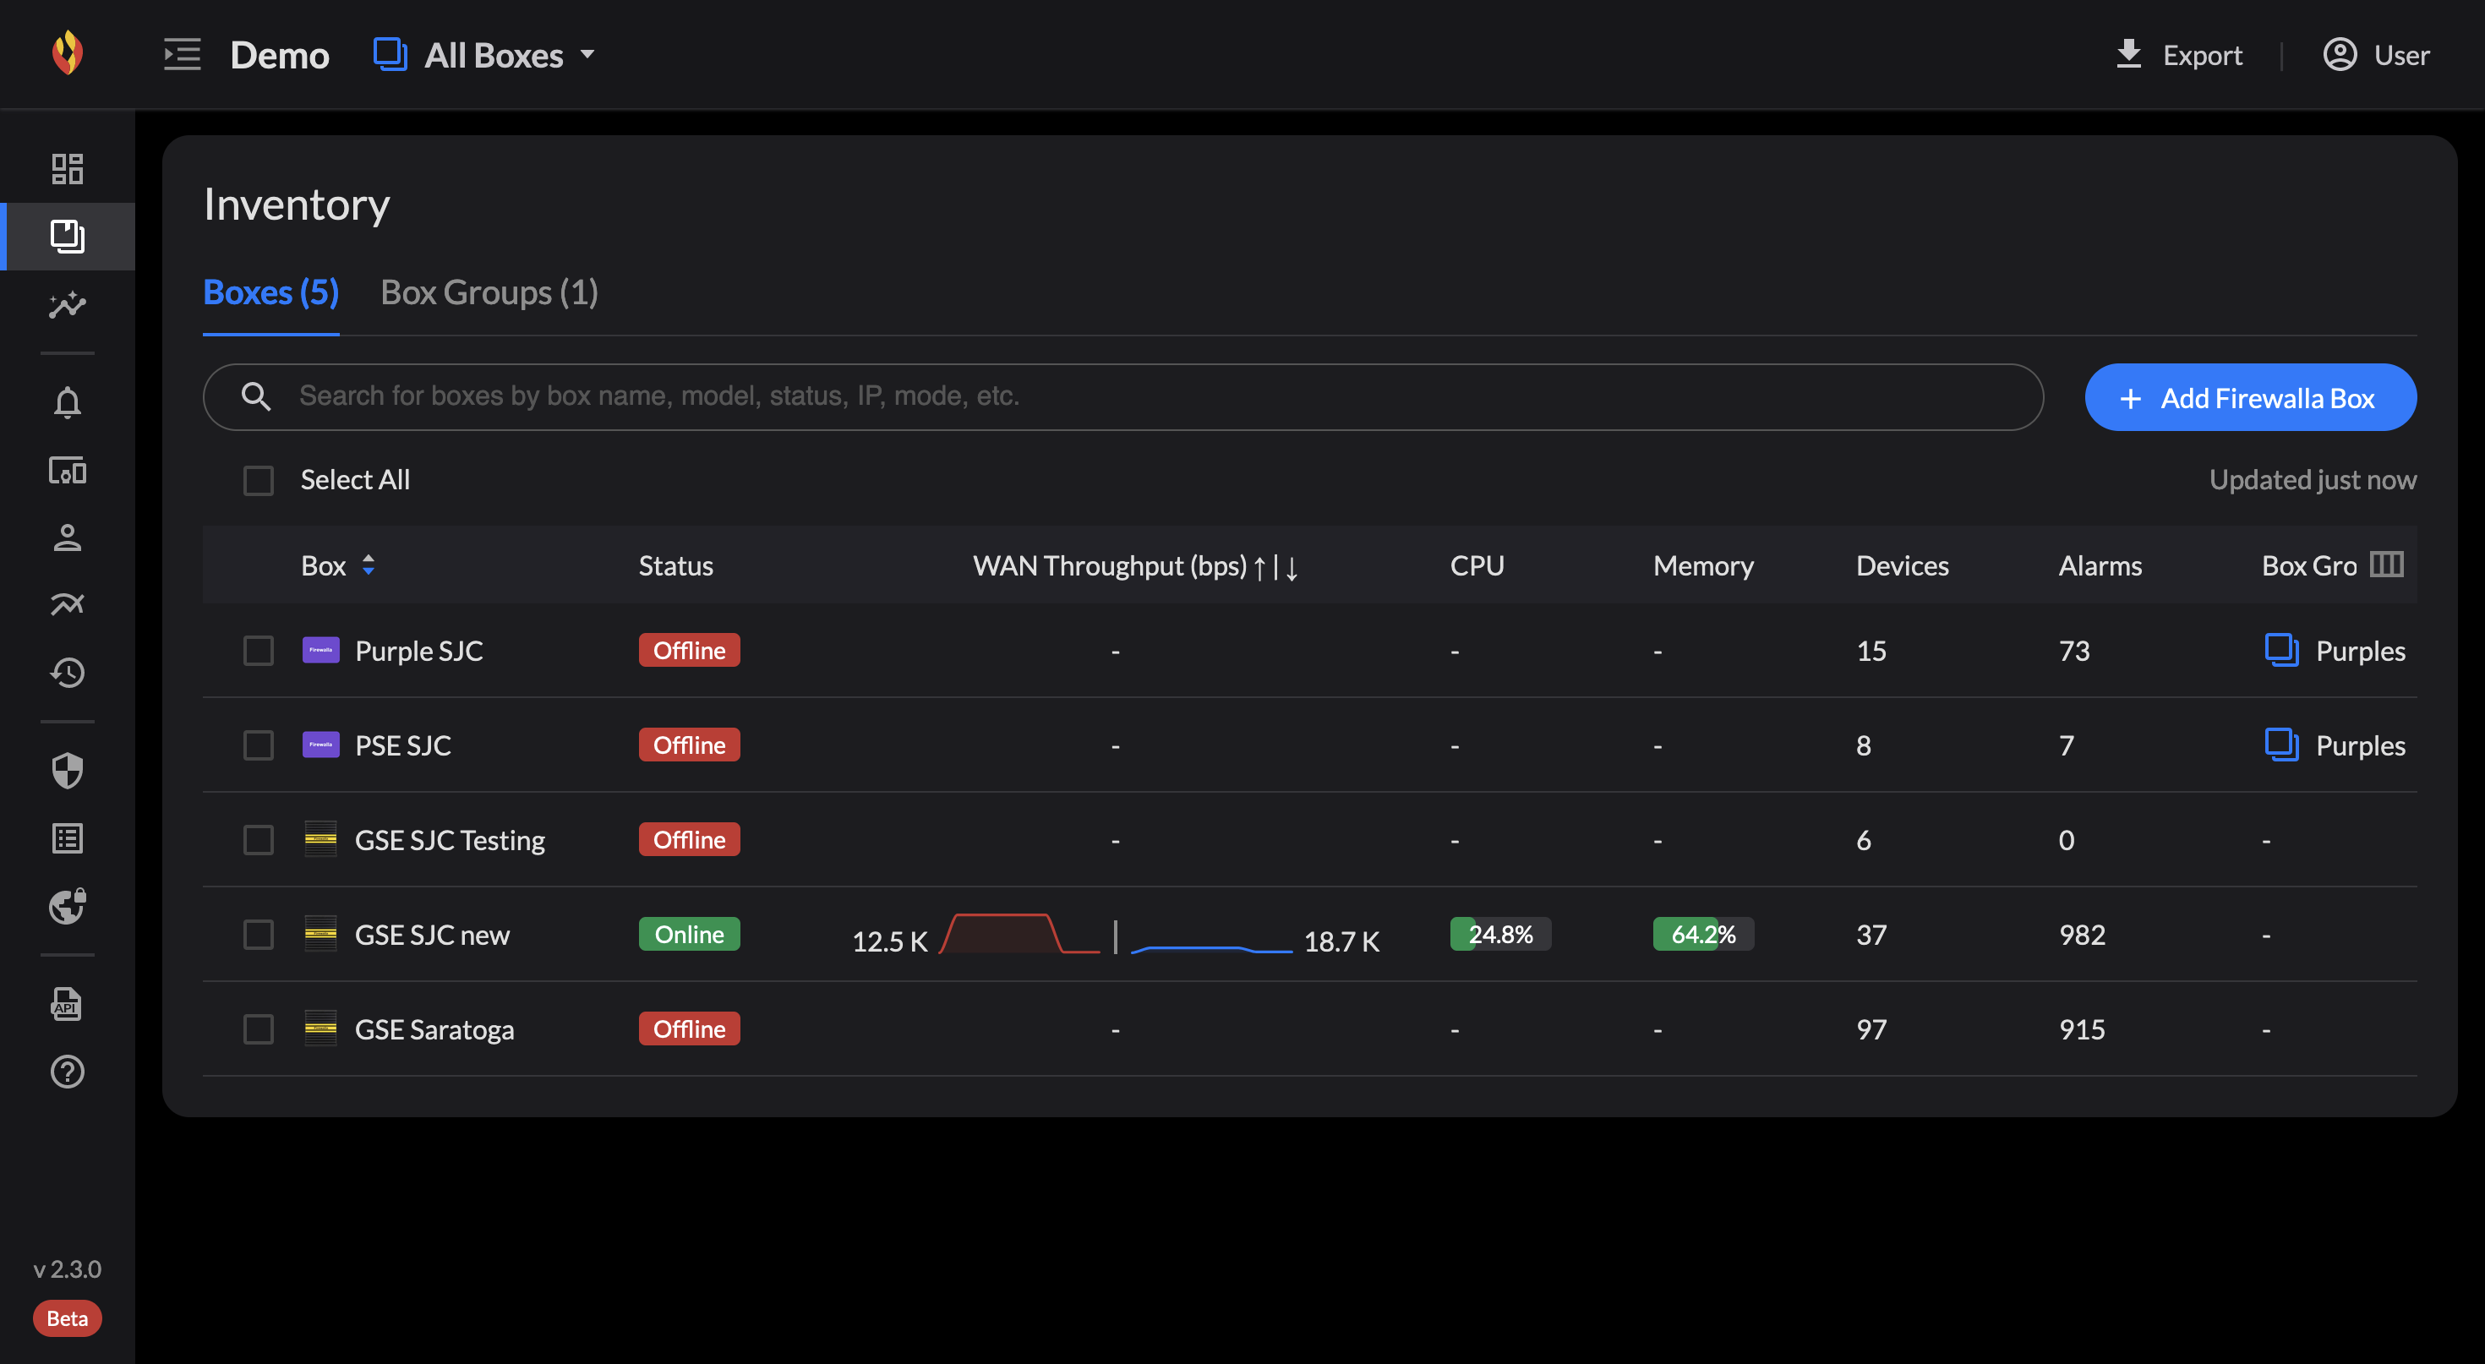Switch to the Box Groups (1) tab
Image resolution: width=2485 pixels, height=1364 pixels.
click(489, 292)
